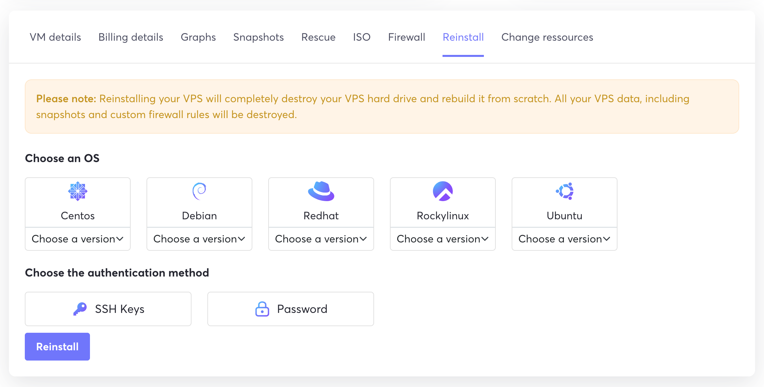Switch to the Rescue tab
The height and width of the screenshot is (387, 764).
click(x=318, y=37)
